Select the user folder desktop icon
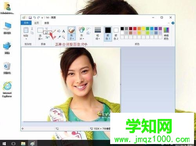This screenshot has width=196, height=146. point(7,8)
